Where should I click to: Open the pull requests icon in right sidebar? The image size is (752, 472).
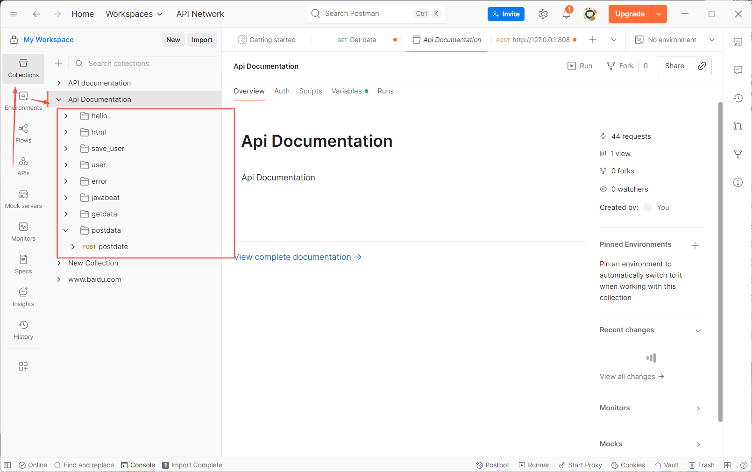738,126
